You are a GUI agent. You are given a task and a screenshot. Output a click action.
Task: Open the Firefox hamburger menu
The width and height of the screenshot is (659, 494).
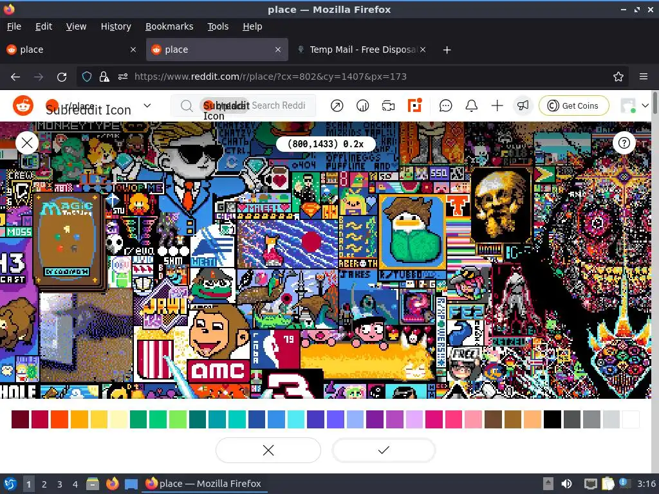[x=644, y=77]
